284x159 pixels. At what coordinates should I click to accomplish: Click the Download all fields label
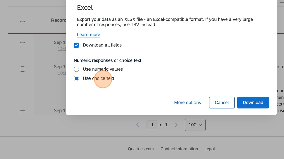point(102,45)
